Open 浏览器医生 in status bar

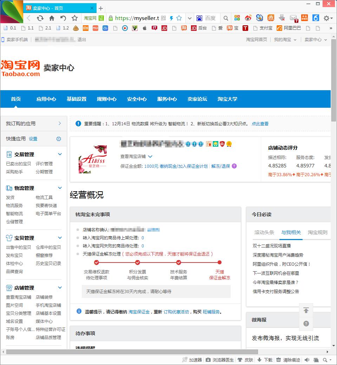point(220,360)
